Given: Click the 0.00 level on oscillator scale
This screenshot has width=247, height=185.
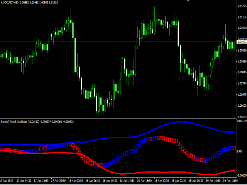Looking at the screenshot, I should 239,151.
